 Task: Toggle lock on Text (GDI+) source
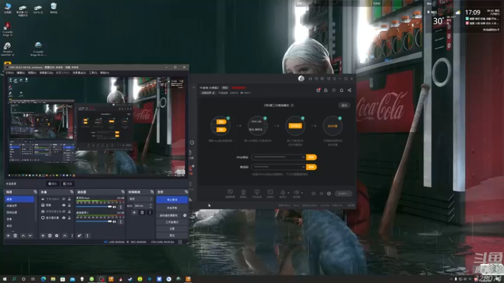click(69, 199)
